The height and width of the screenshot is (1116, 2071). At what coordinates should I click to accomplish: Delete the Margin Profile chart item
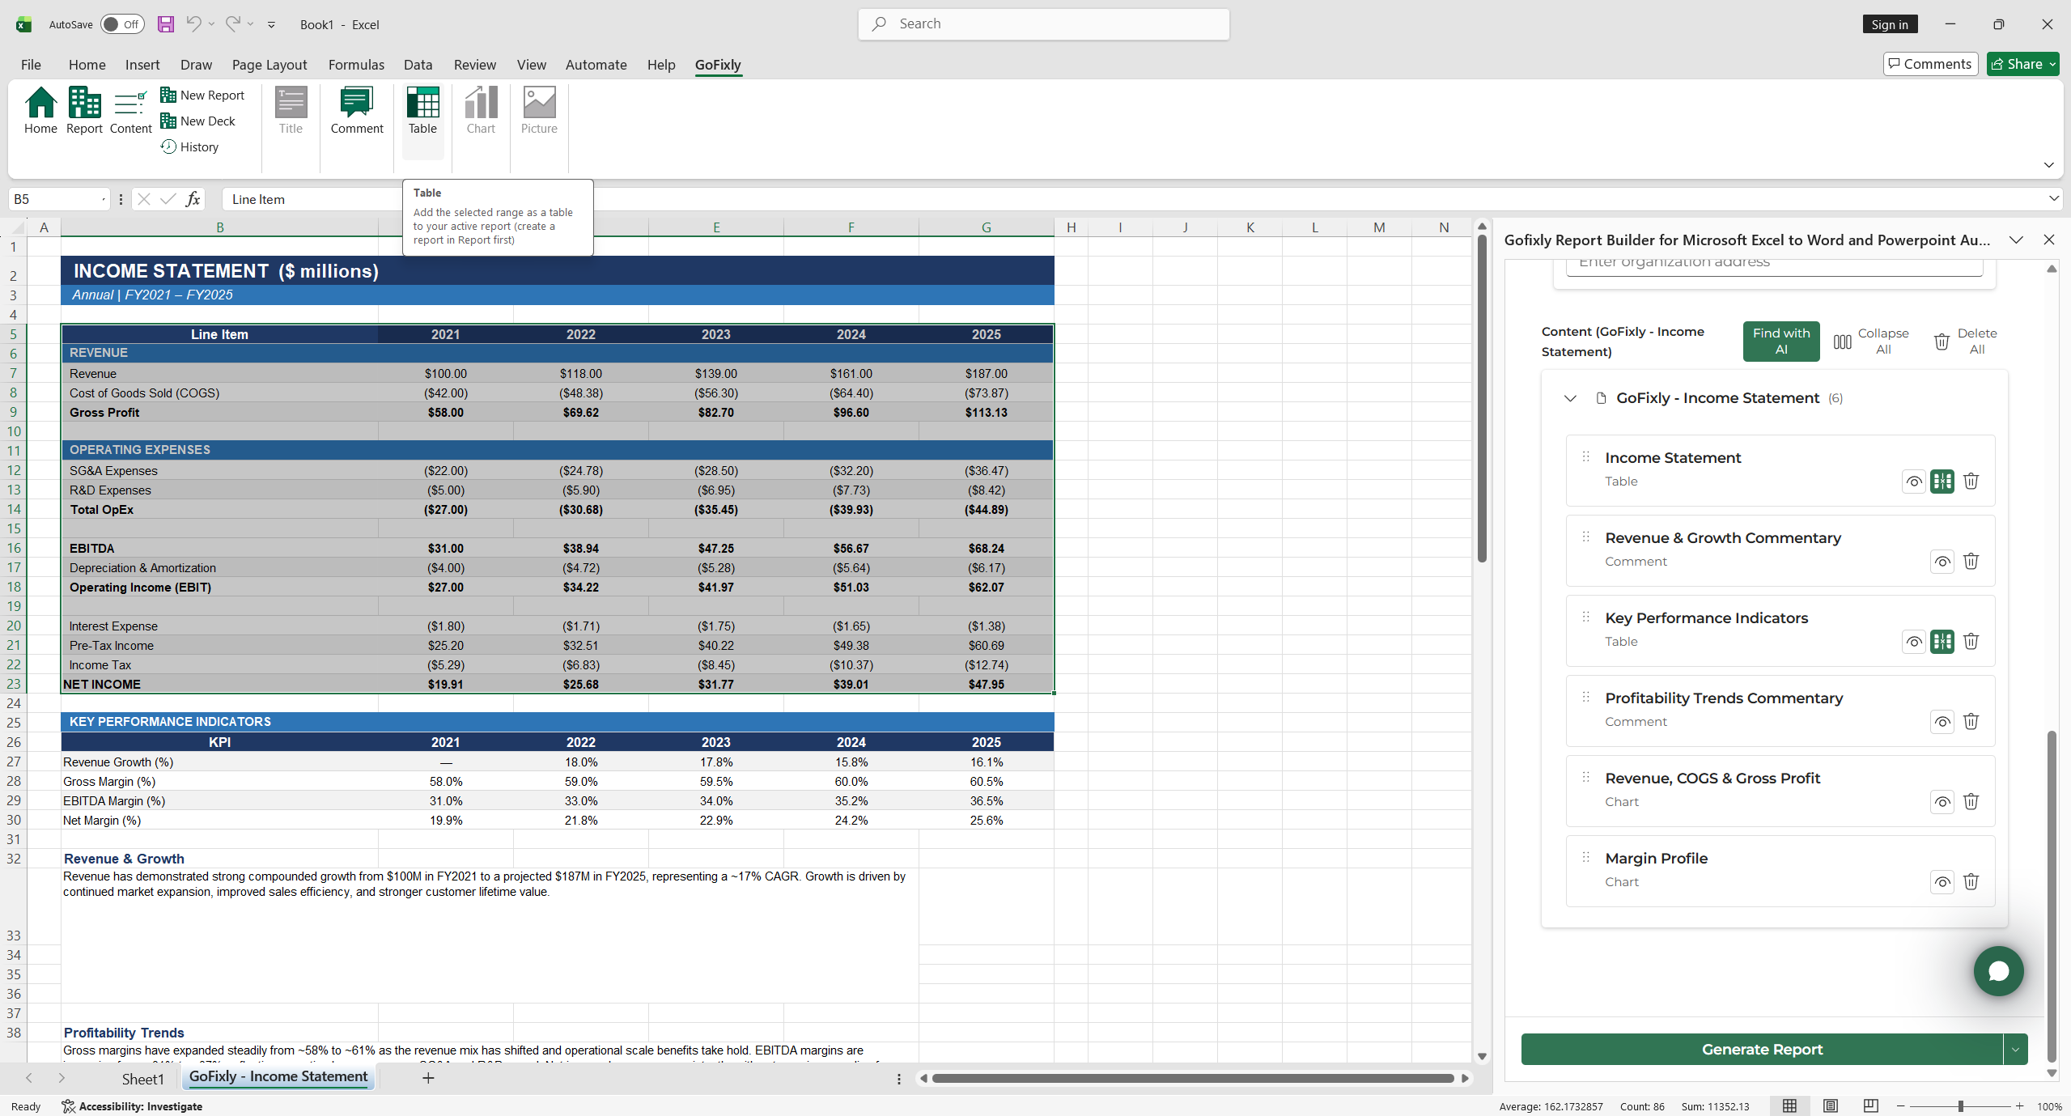point(1971,881)
